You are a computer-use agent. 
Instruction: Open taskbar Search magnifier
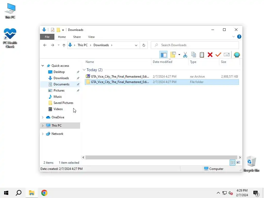pos(19,193)
